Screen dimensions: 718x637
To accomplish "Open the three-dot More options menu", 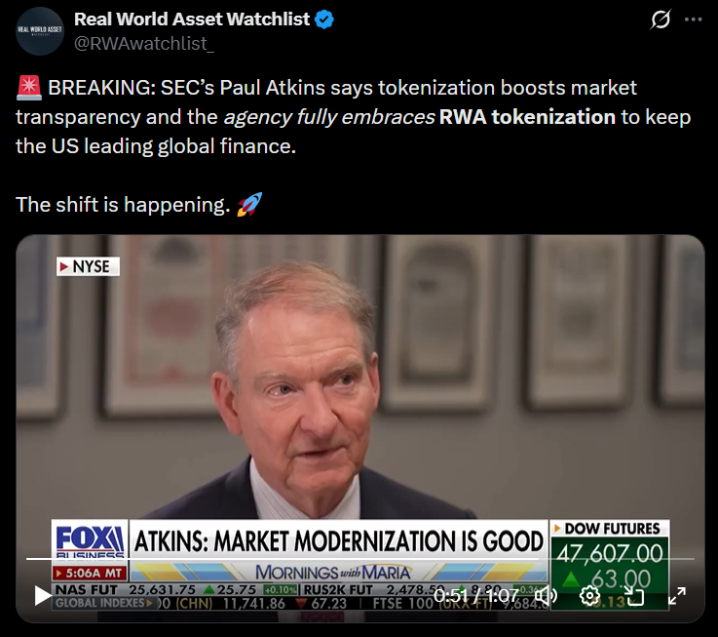I will coord(693,20).
